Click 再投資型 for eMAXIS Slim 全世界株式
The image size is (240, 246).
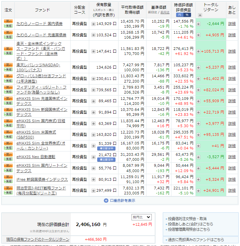[x=80, y=146]
